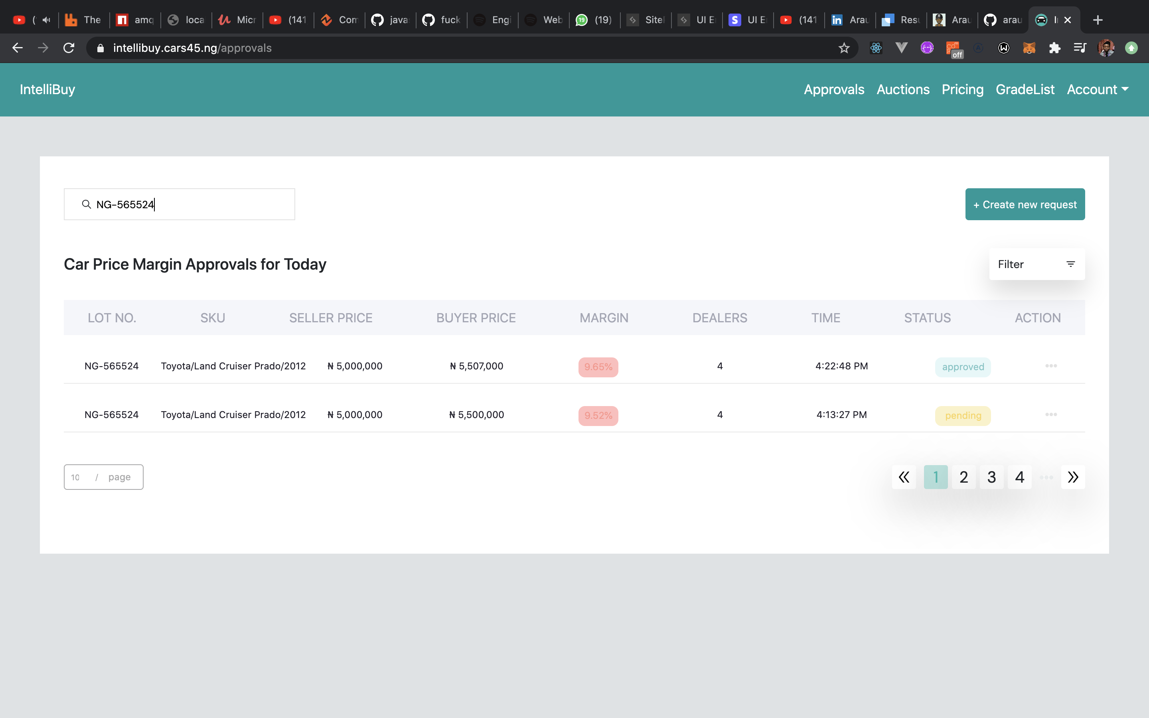The image size is (1149, 718).
Task: Click Create new request button
Action: pos(1025,204)
